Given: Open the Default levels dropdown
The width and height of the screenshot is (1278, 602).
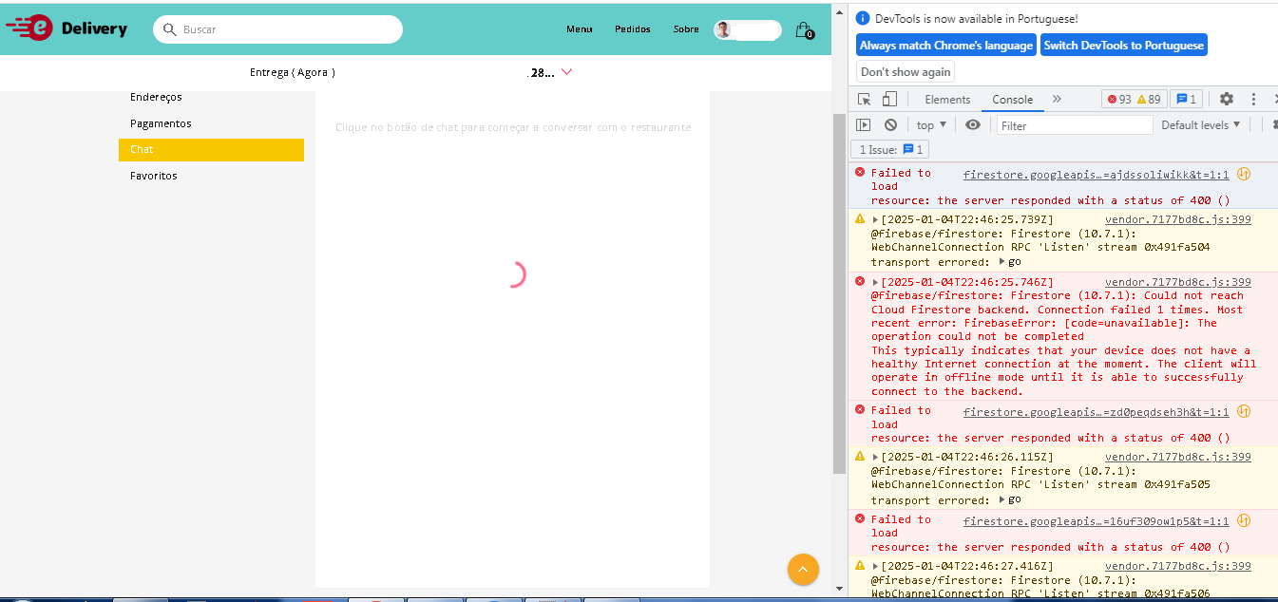Looking at the screenshot, I should [1201, 124].
